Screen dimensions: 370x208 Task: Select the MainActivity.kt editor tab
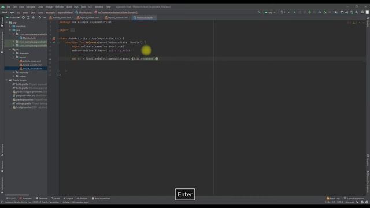[144, 18]
